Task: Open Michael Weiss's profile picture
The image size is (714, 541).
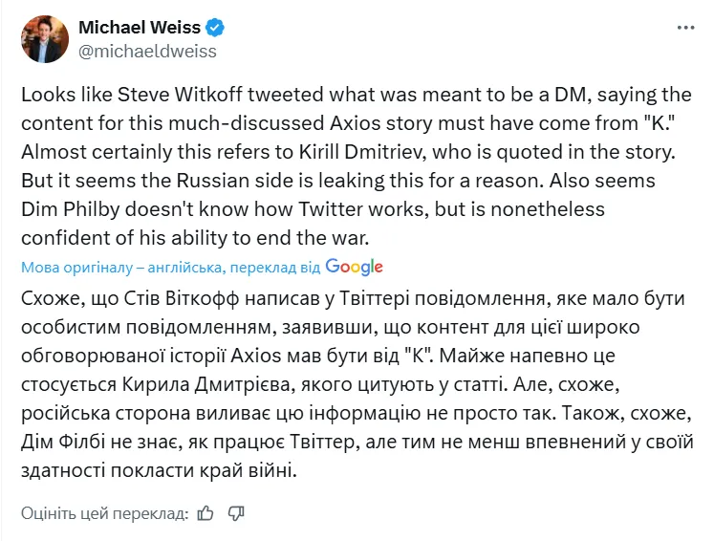Action: point(46,39)
